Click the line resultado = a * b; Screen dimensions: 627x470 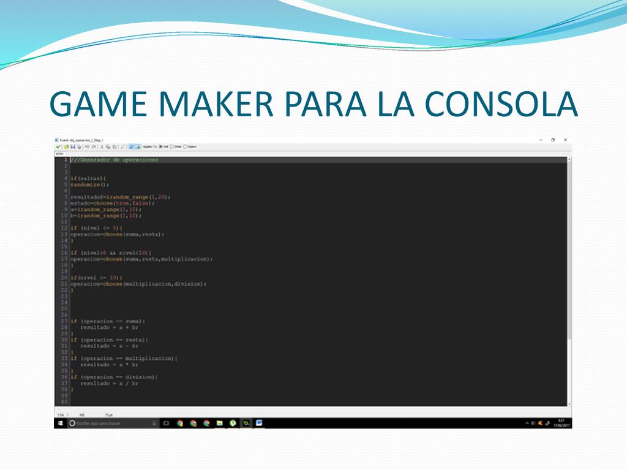tap(109, 365)
